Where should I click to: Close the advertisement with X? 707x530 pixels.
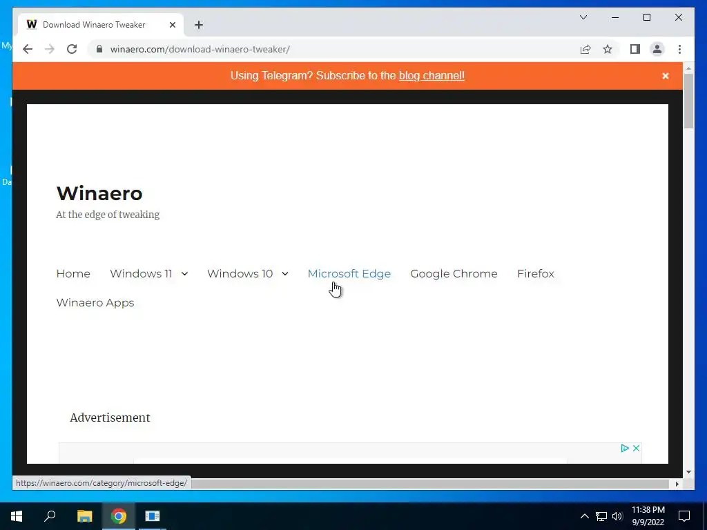click(636, 448)
